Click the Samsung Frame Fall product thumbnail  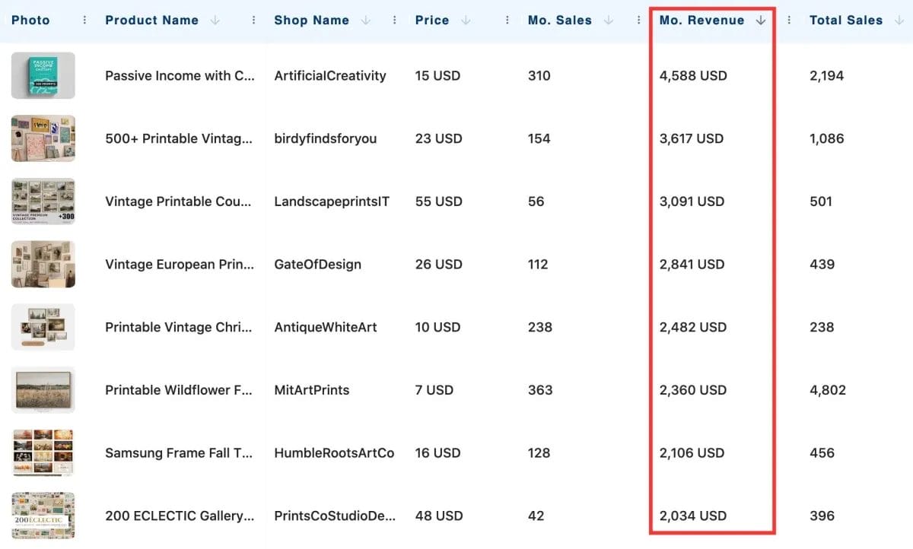43,452
